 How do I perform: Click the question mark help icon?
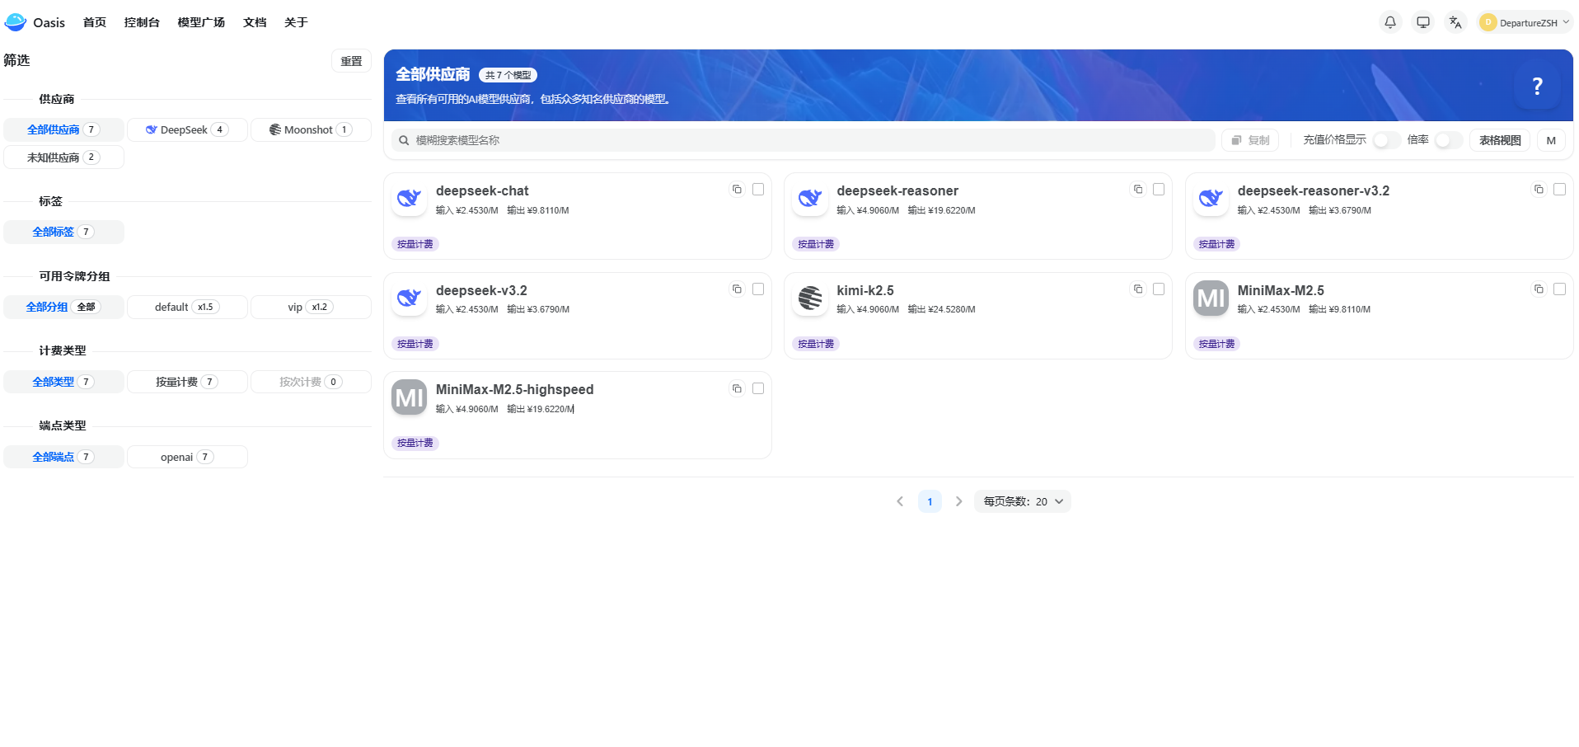click(1536, 87)
